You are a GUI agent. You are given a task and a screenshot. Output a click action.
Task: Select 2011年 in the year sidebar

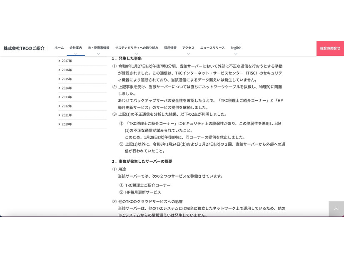point(67,115)
